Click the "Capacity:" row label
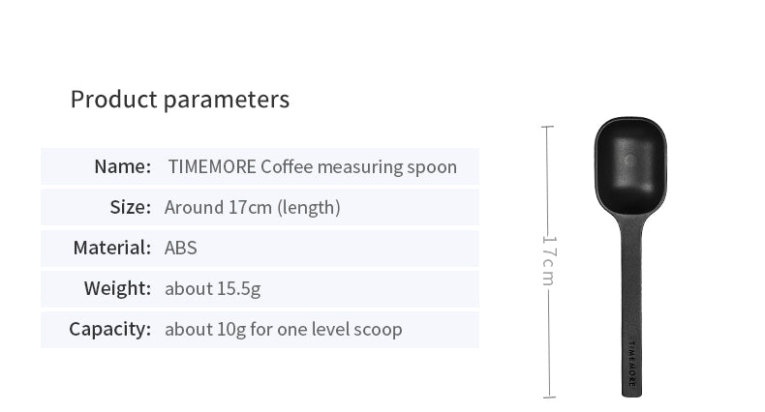 point(109,329)
